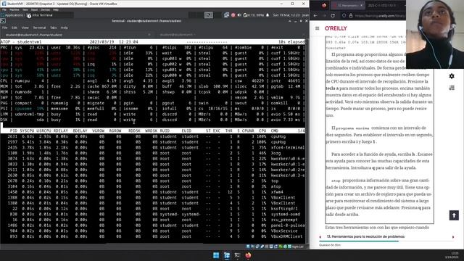Select the first terminal tab student@studentvm1
This screenshot has height=261, width=464.
tap(77, 35)
